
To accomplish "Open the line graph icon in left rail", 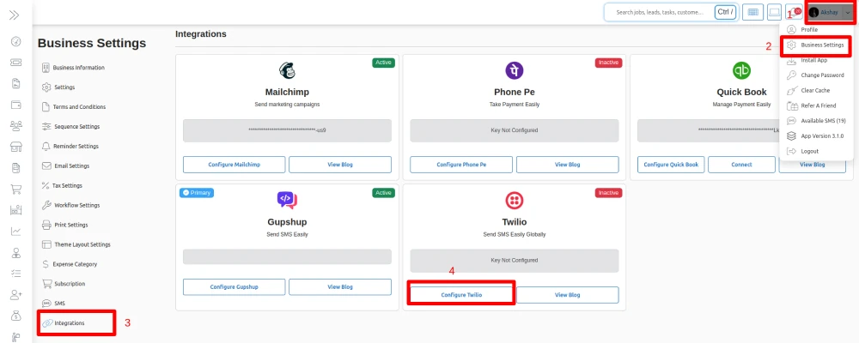I will coord(15,232).
